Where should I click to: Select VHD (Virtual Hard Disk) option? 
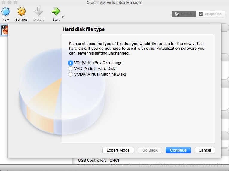point(92,69)
